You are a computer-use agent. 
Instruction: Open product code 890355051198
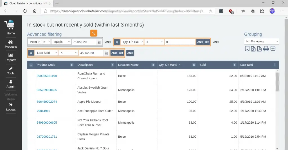point(47,76)
